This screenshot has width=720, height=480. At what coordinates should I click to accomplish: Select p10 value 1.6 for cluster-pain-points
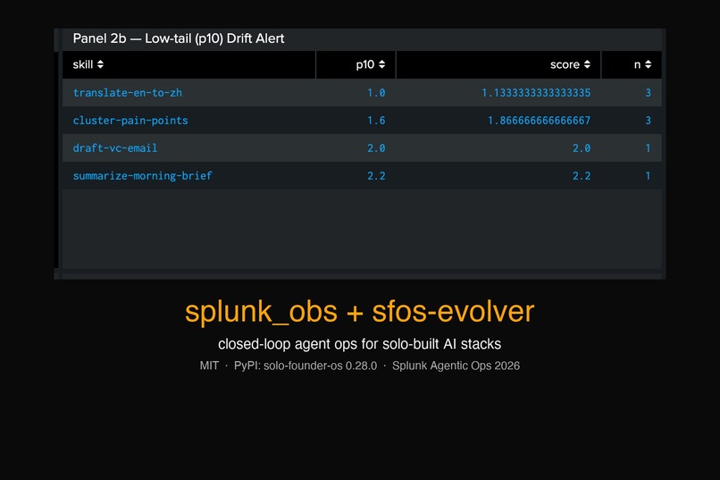(x=376, y=121)
